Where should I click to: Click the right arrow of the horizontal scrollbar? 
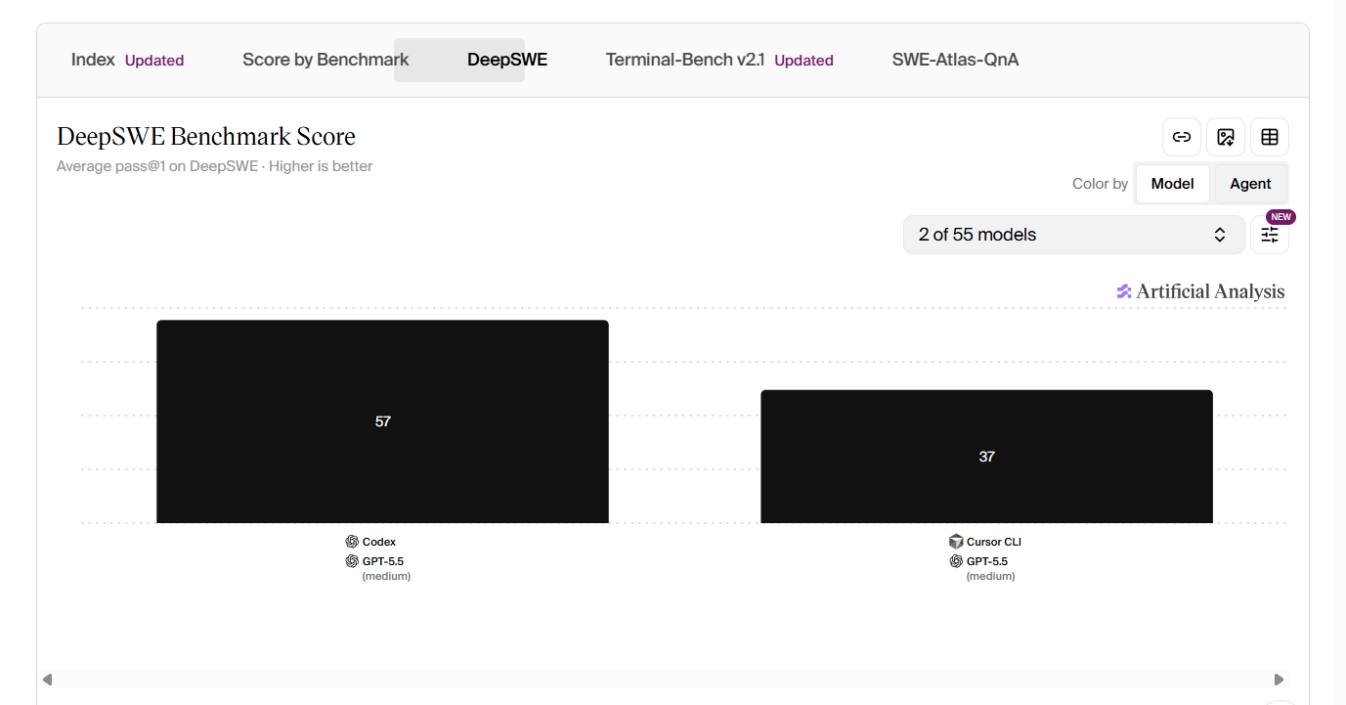[1279, 680]
